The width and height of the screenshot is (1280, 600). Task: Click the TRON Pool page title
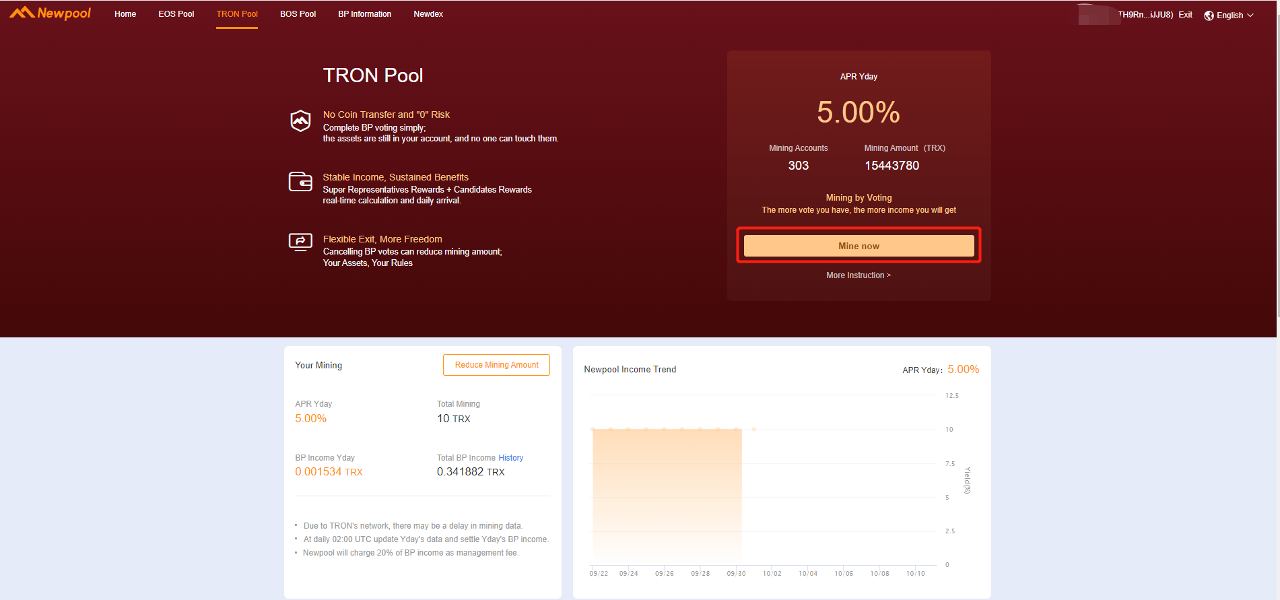click(373, 75)
